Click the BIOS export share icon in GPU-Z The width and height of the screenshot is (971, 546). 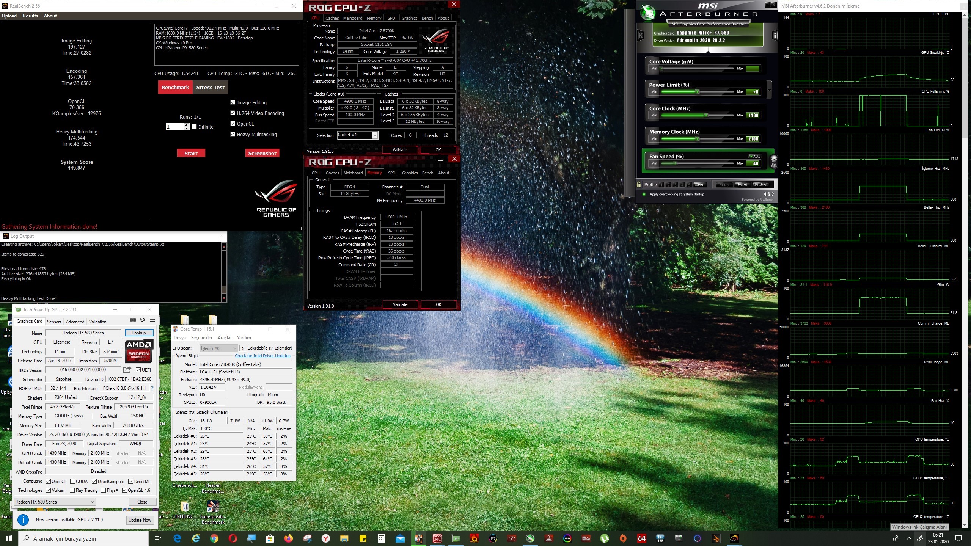[x=127, y=370]
